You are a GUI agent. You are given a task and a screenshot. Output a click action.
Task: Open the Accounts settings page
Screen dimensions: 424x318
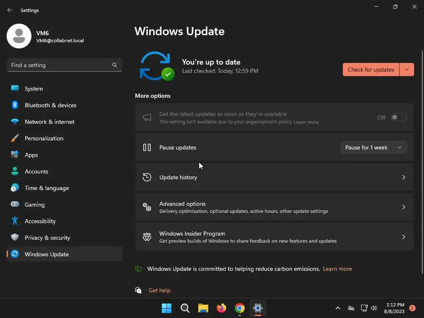point(64,171)
